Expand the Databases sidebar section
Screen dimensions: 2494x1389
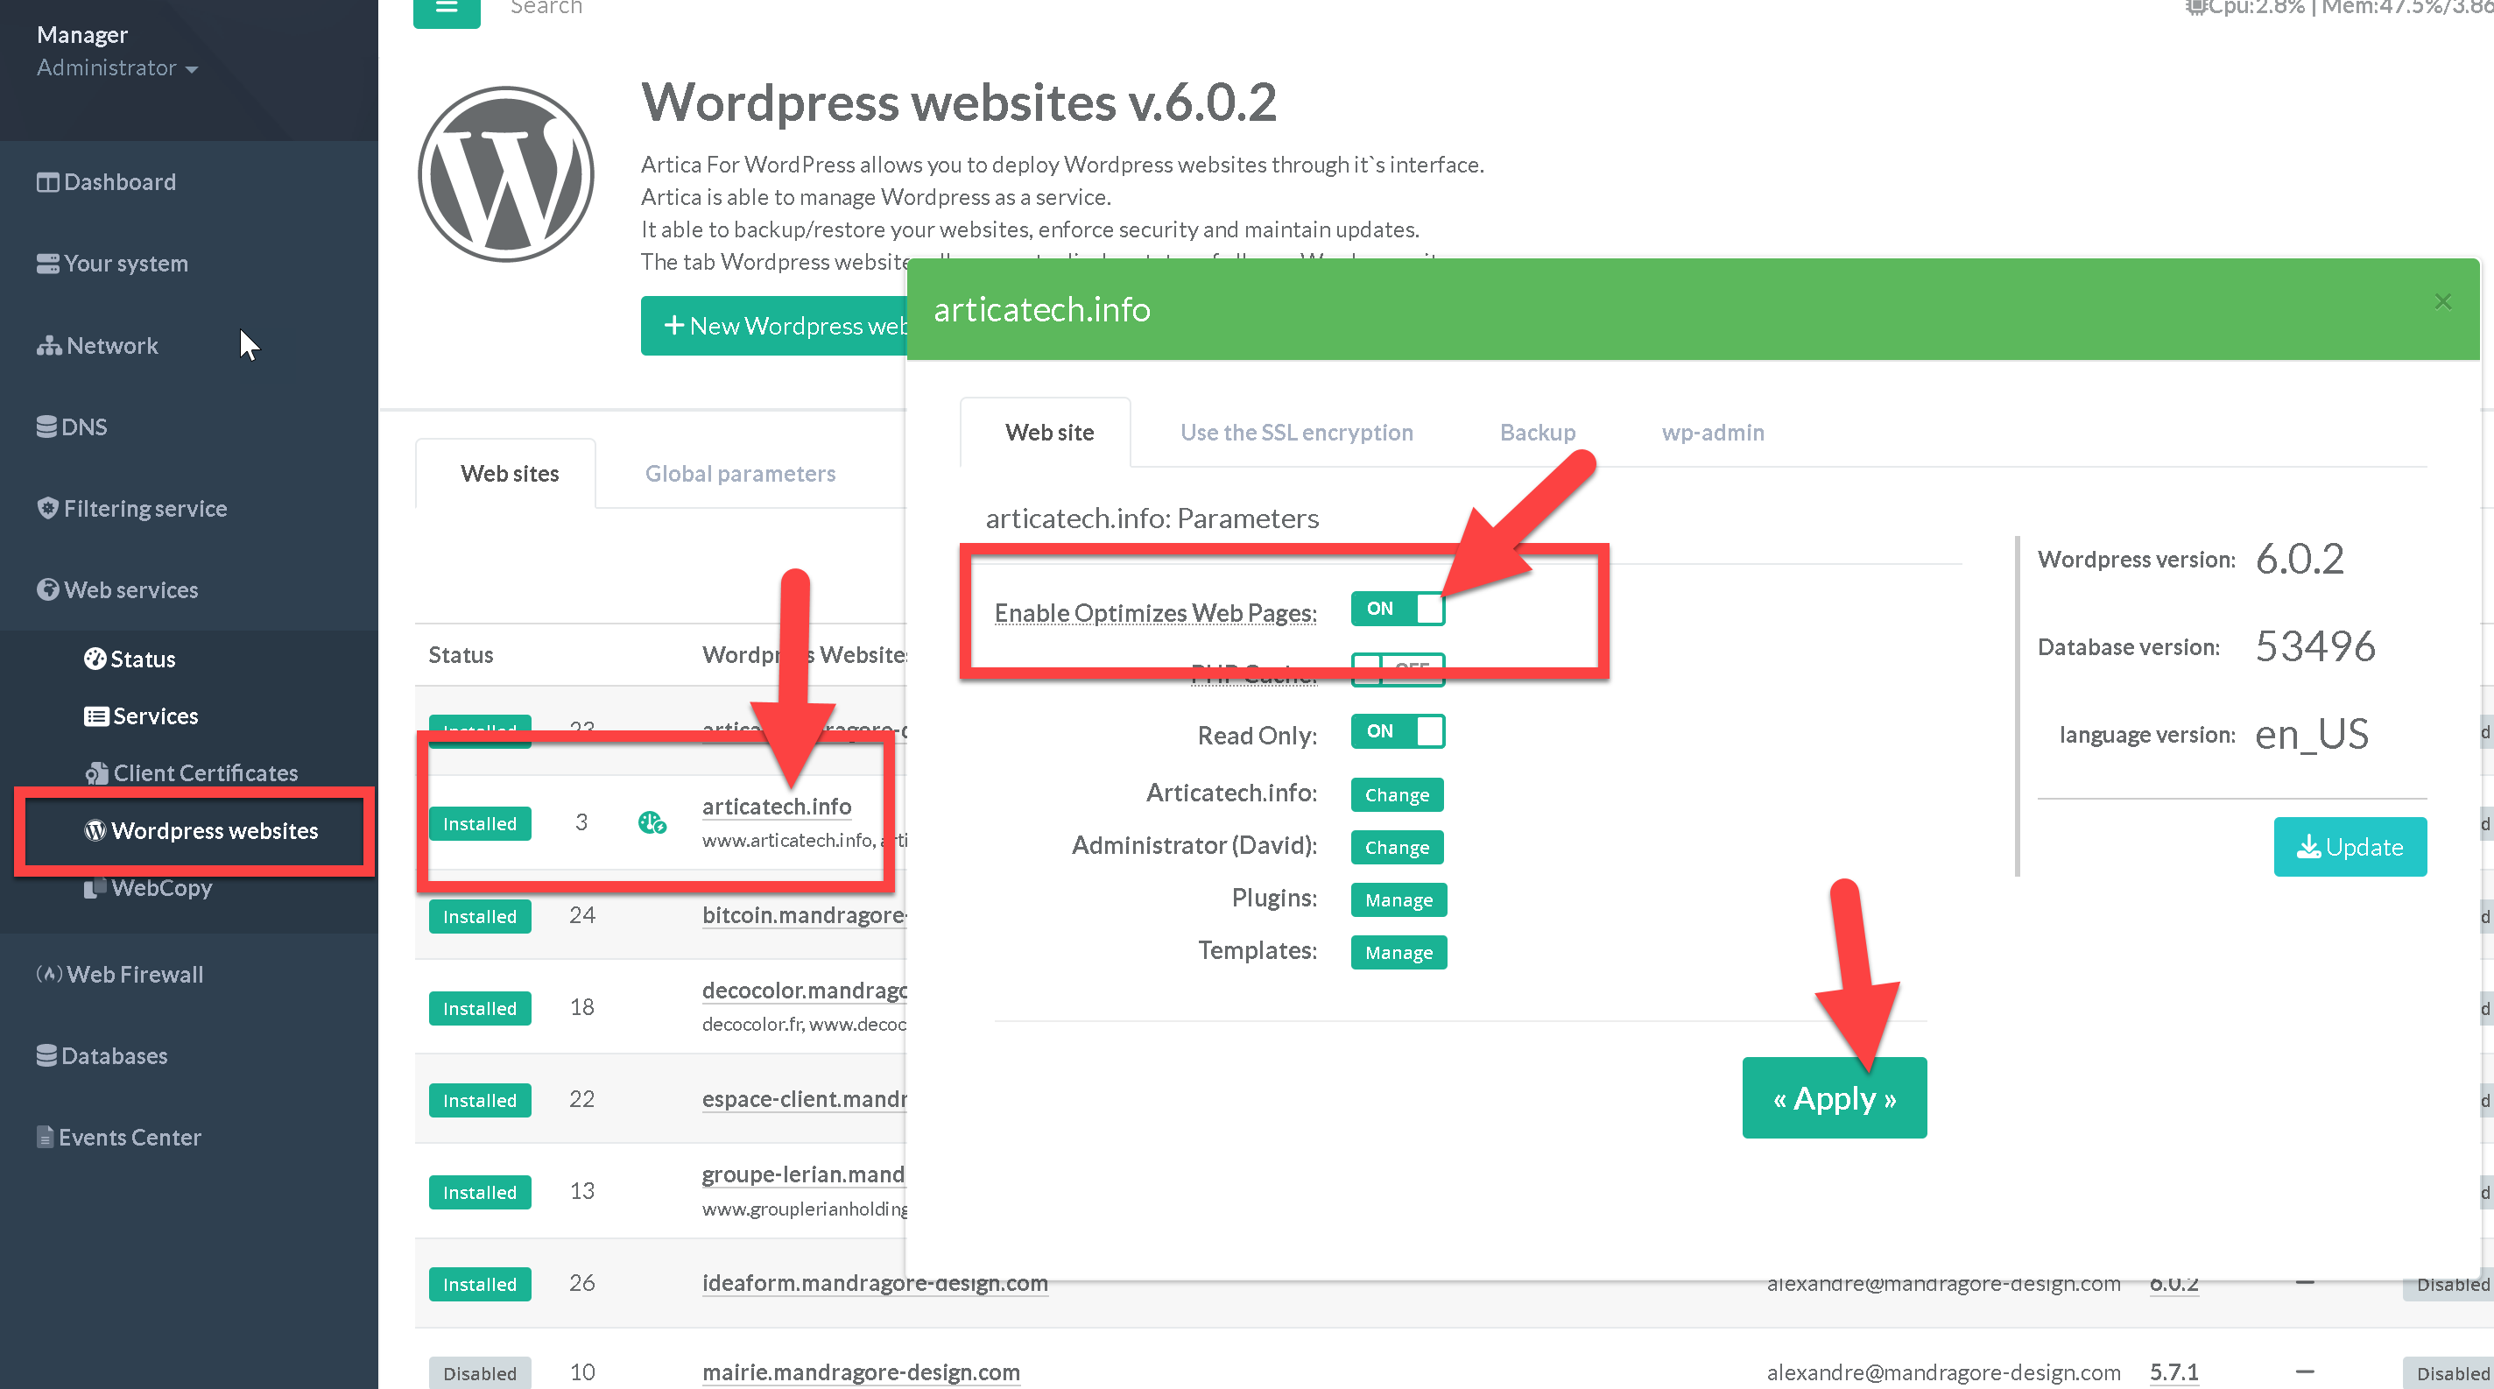point(102,1056)
